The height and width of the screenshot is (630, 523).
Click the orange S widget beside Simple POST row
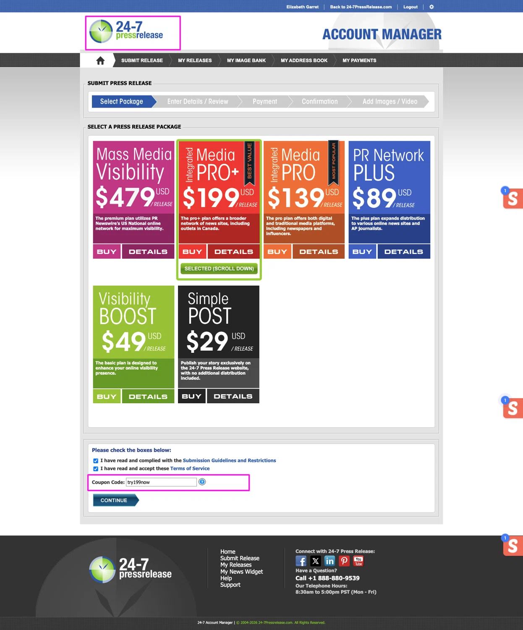pyautogui.click(x=513, y=408)
